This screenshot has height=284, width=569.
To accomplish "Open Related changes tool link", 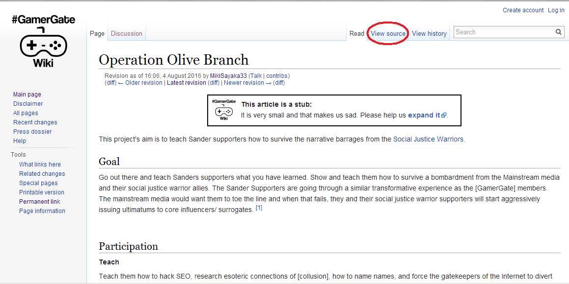I will coord(42,174).
